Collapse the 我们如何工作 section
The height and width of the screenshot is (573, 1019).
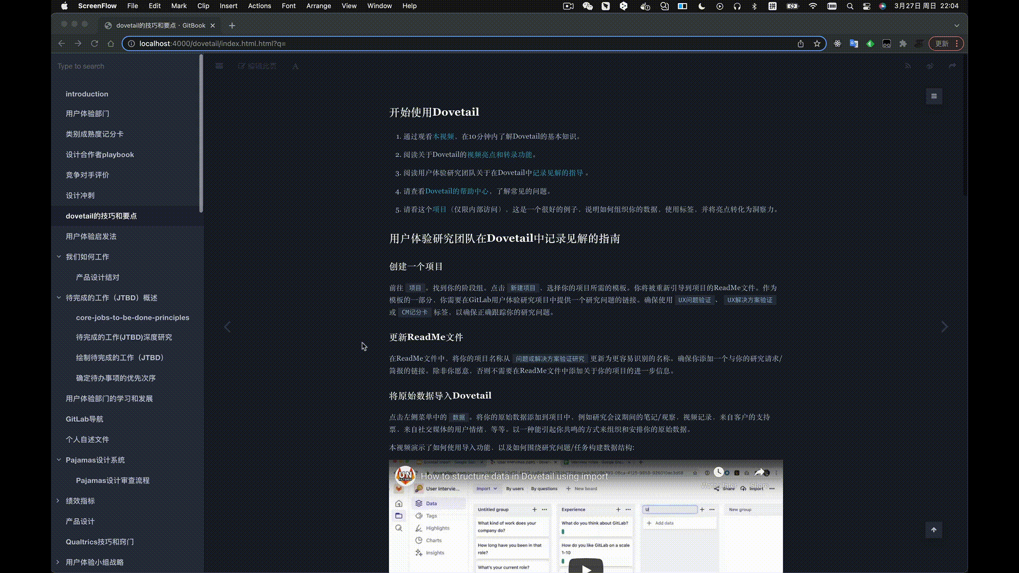(59, 257)
